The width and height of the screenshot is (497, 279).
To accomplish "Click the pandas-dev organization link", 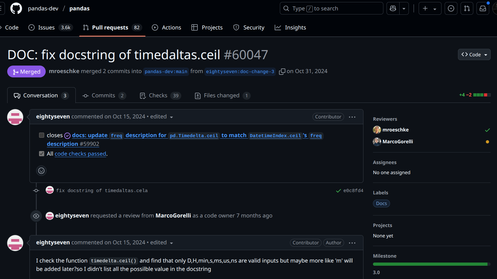I will [x=43, y=8].
